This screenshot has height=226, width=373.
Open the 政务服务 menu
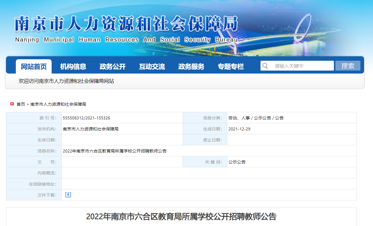click(191, 66)
